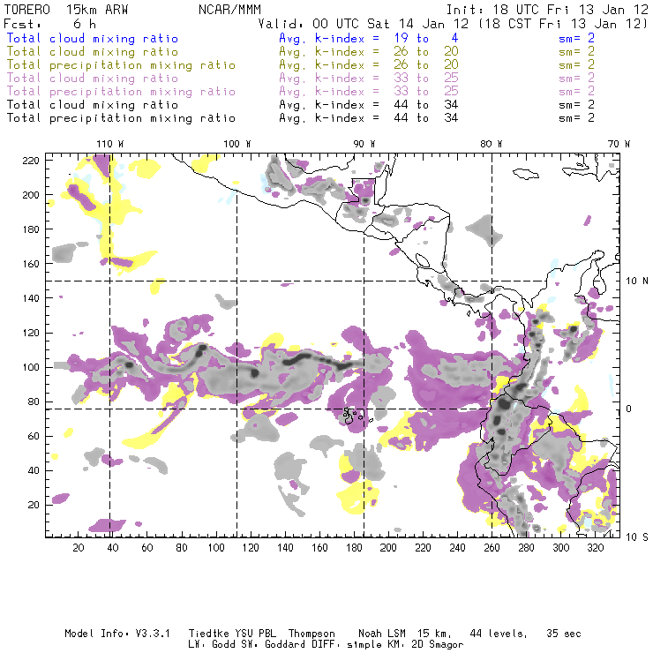653x653 pixels.
Task: Select the blue "Avg. k-index = 19 to 4" text
Action: (369, 38)
